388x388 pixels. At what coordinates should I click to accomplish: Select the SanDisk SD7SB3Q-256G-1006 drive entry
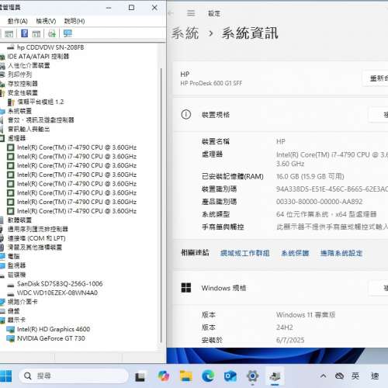[60, 284]
